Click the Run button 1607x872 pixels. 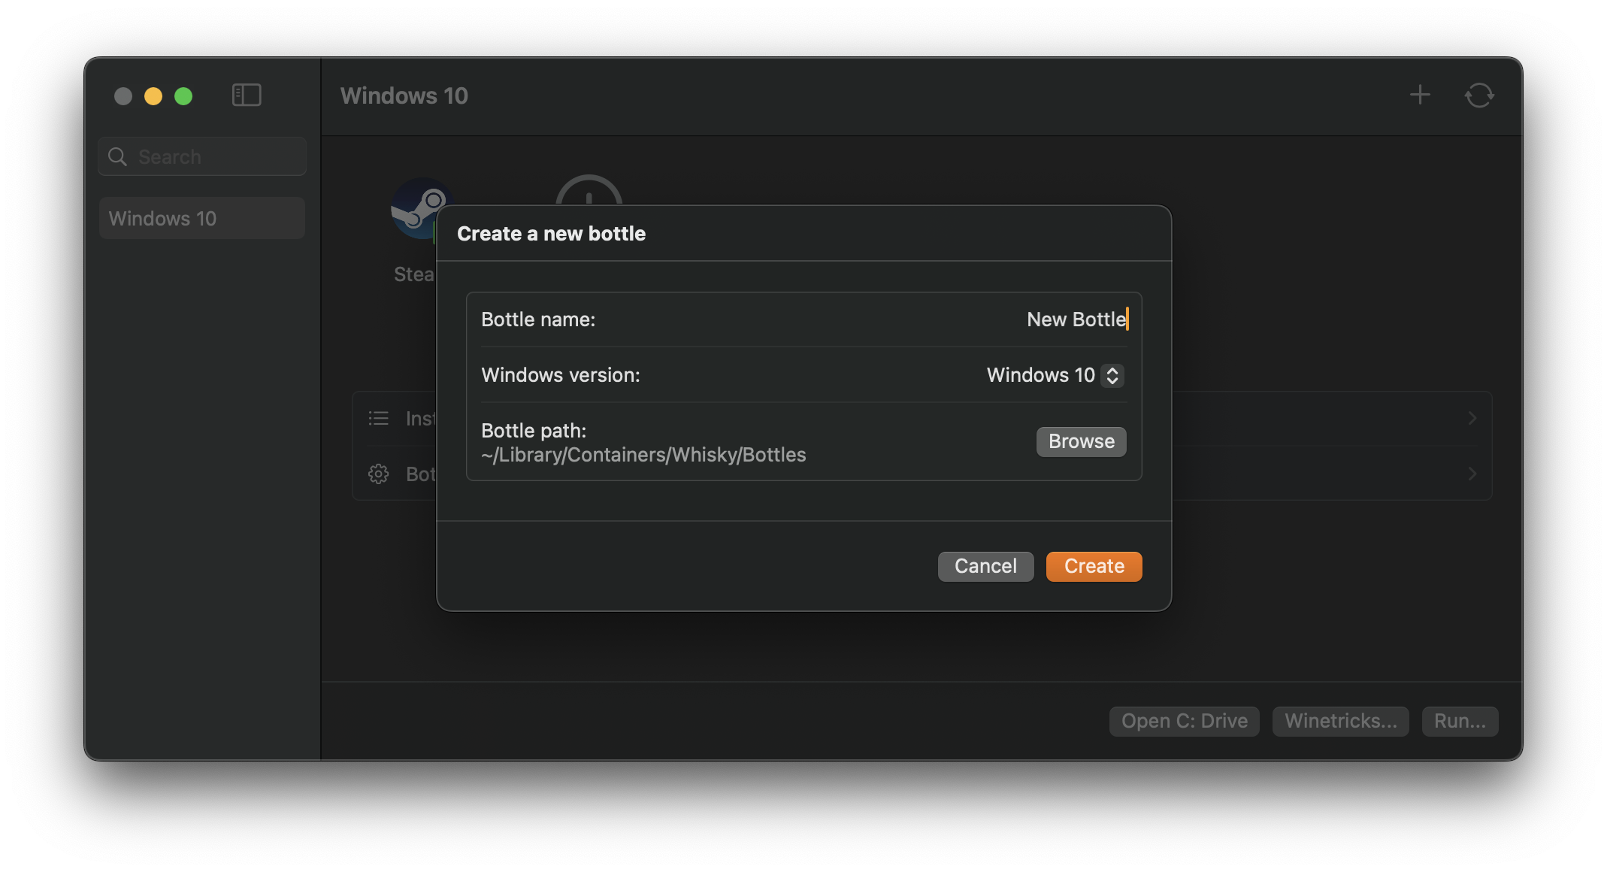1460,721
